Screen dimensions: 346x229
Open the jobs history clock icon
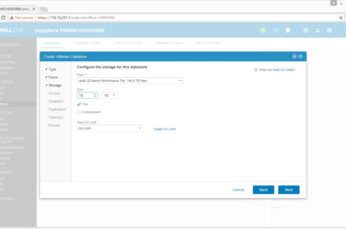276,30
